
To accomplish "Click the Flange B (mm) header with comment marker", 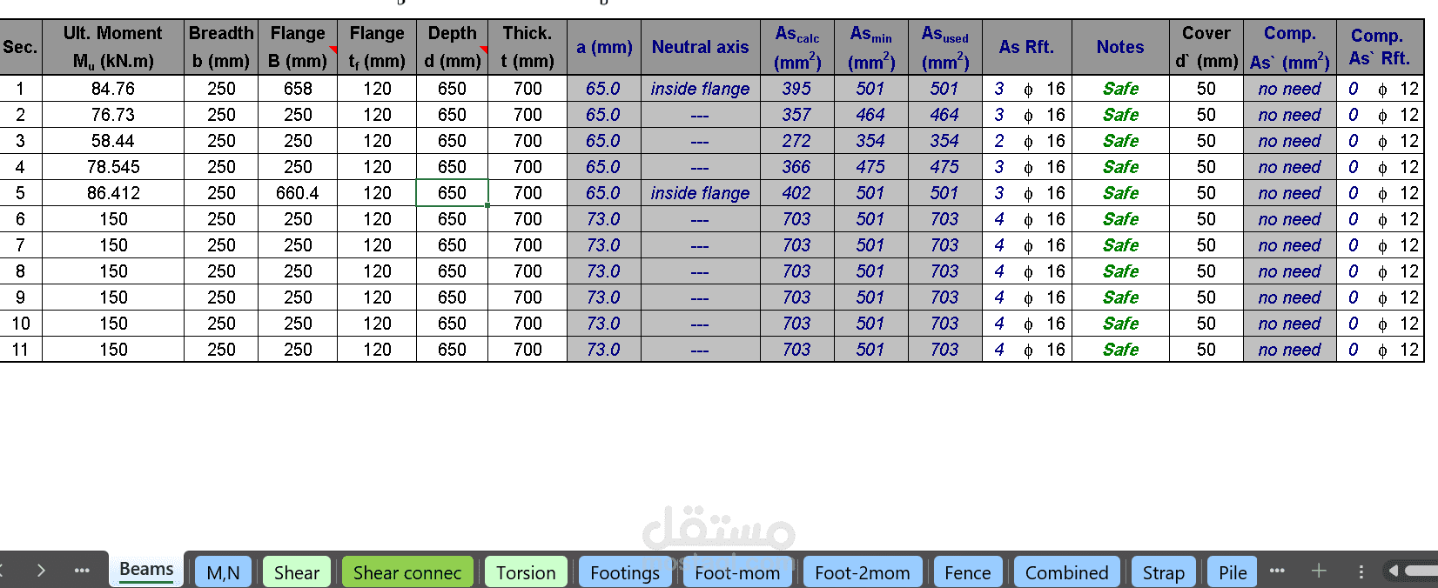I will coord(298,47).
